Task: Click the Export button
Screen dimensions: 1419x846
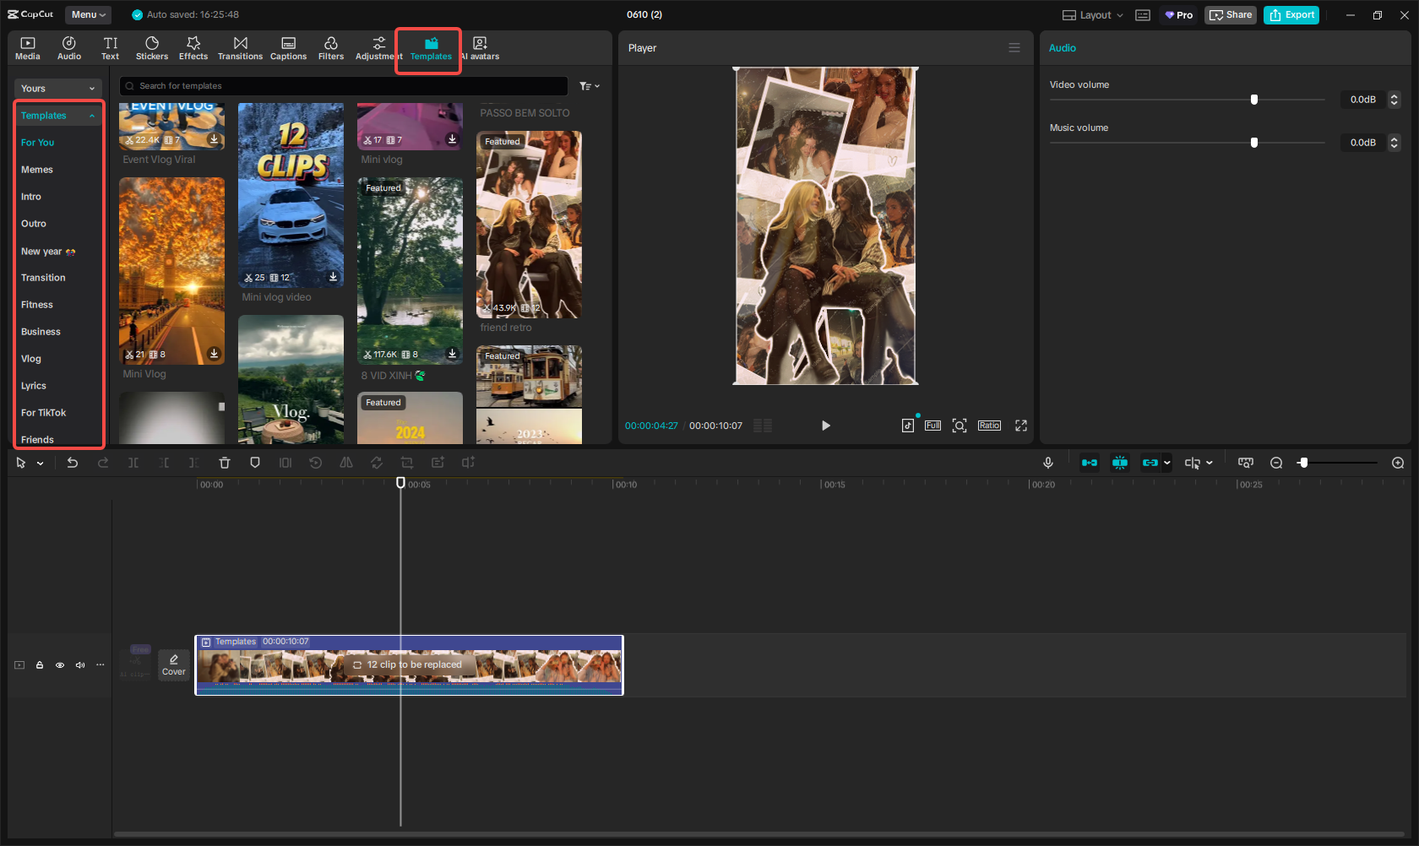Action: (1291, 14)
